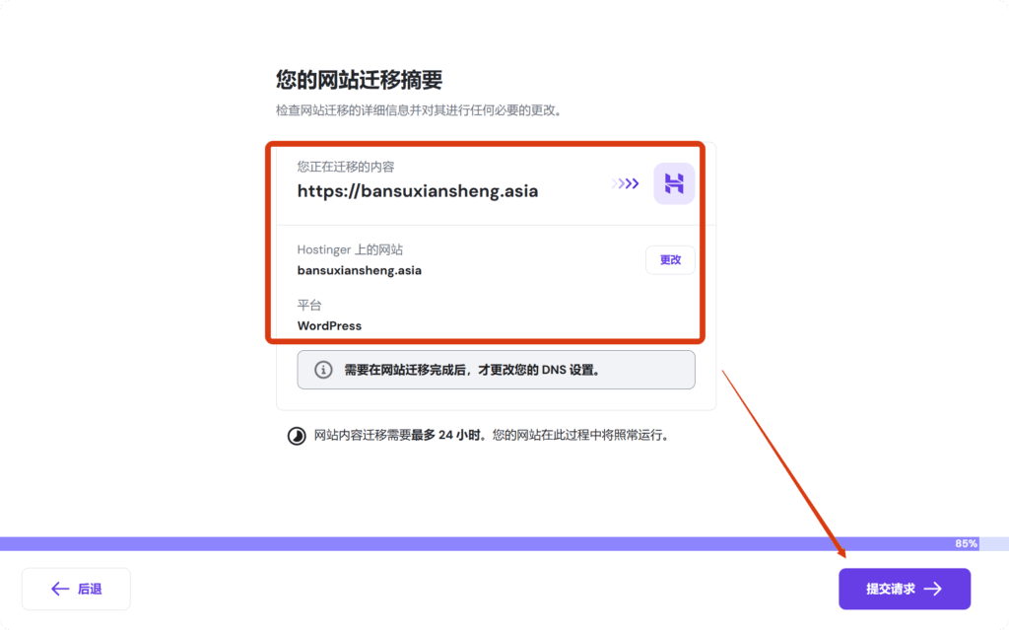Submit the migration with 提交请求 button
Screen dimensions: 1009x630
[904, 589]
